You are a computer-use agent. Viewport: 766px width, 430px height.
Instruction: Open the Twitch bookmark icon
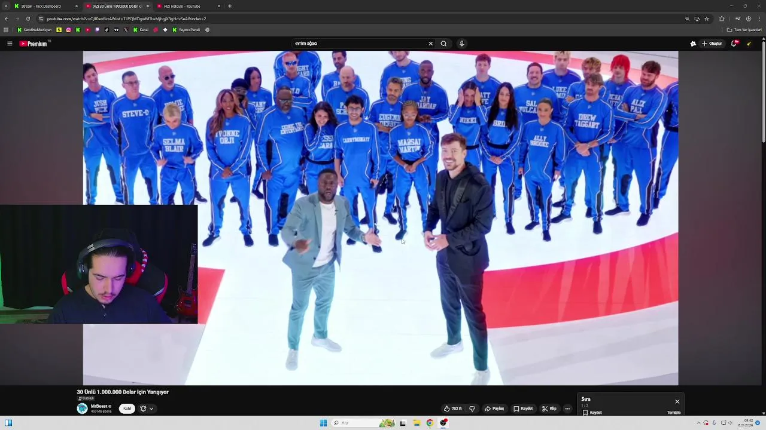(x=97, y=30)
